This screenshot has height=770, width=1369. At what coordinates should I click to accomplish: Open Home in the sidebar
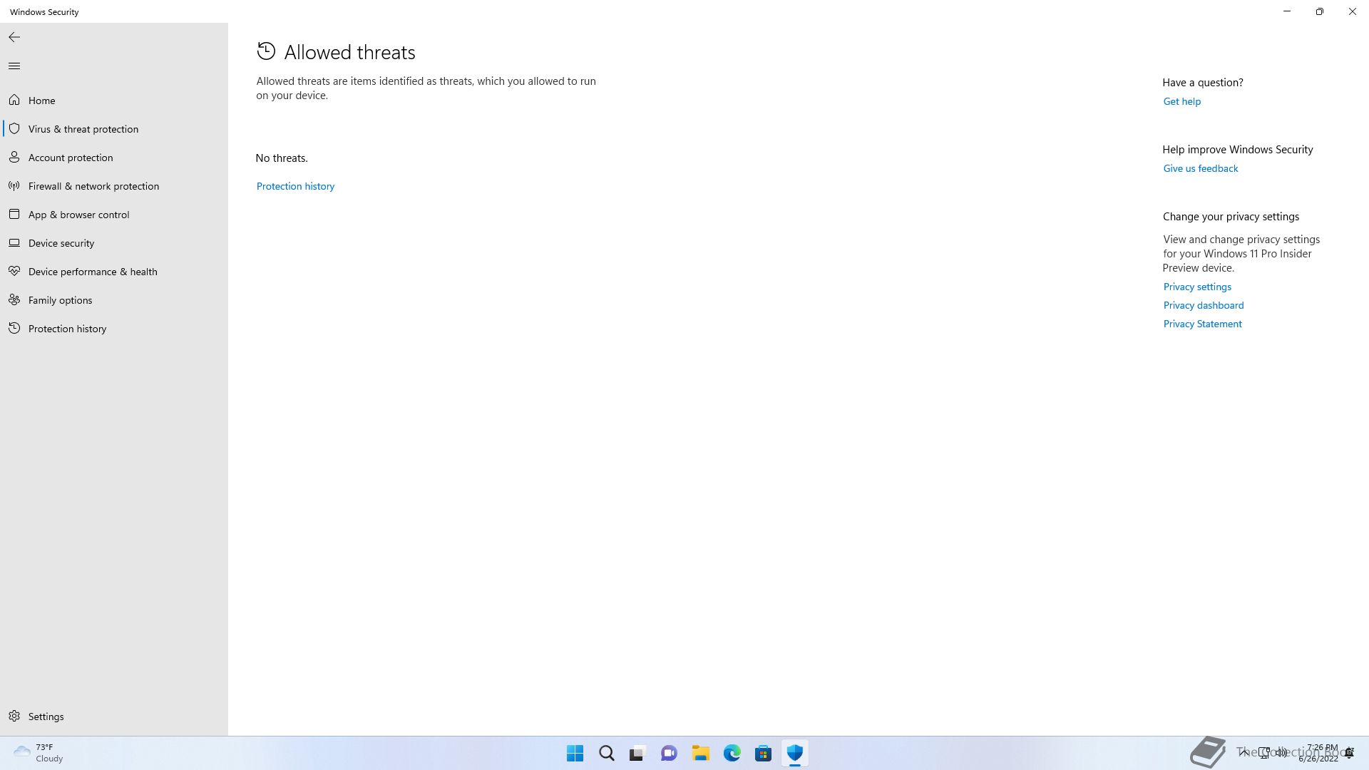42,101
